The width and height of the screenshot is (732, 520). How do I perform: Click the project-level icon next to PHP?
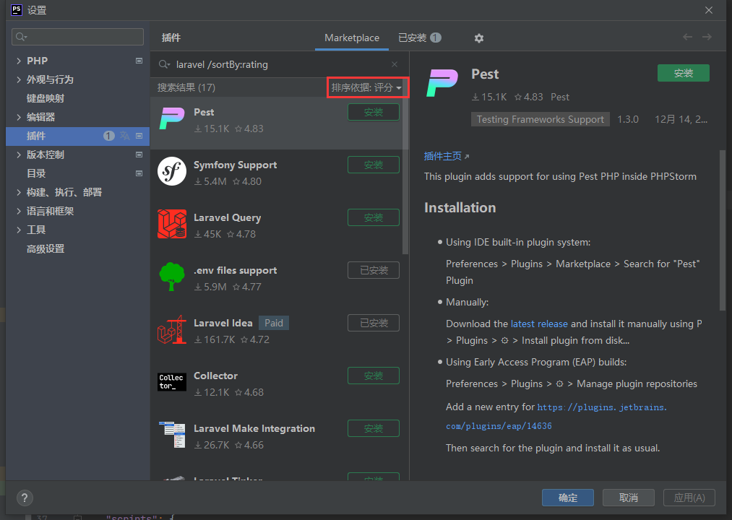click(139, 61)
